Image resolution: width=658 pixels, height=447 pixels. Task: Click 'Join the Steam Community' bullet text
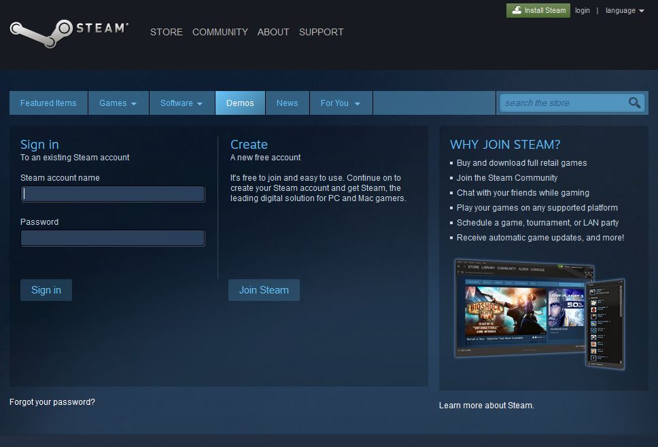click(507, 178)
